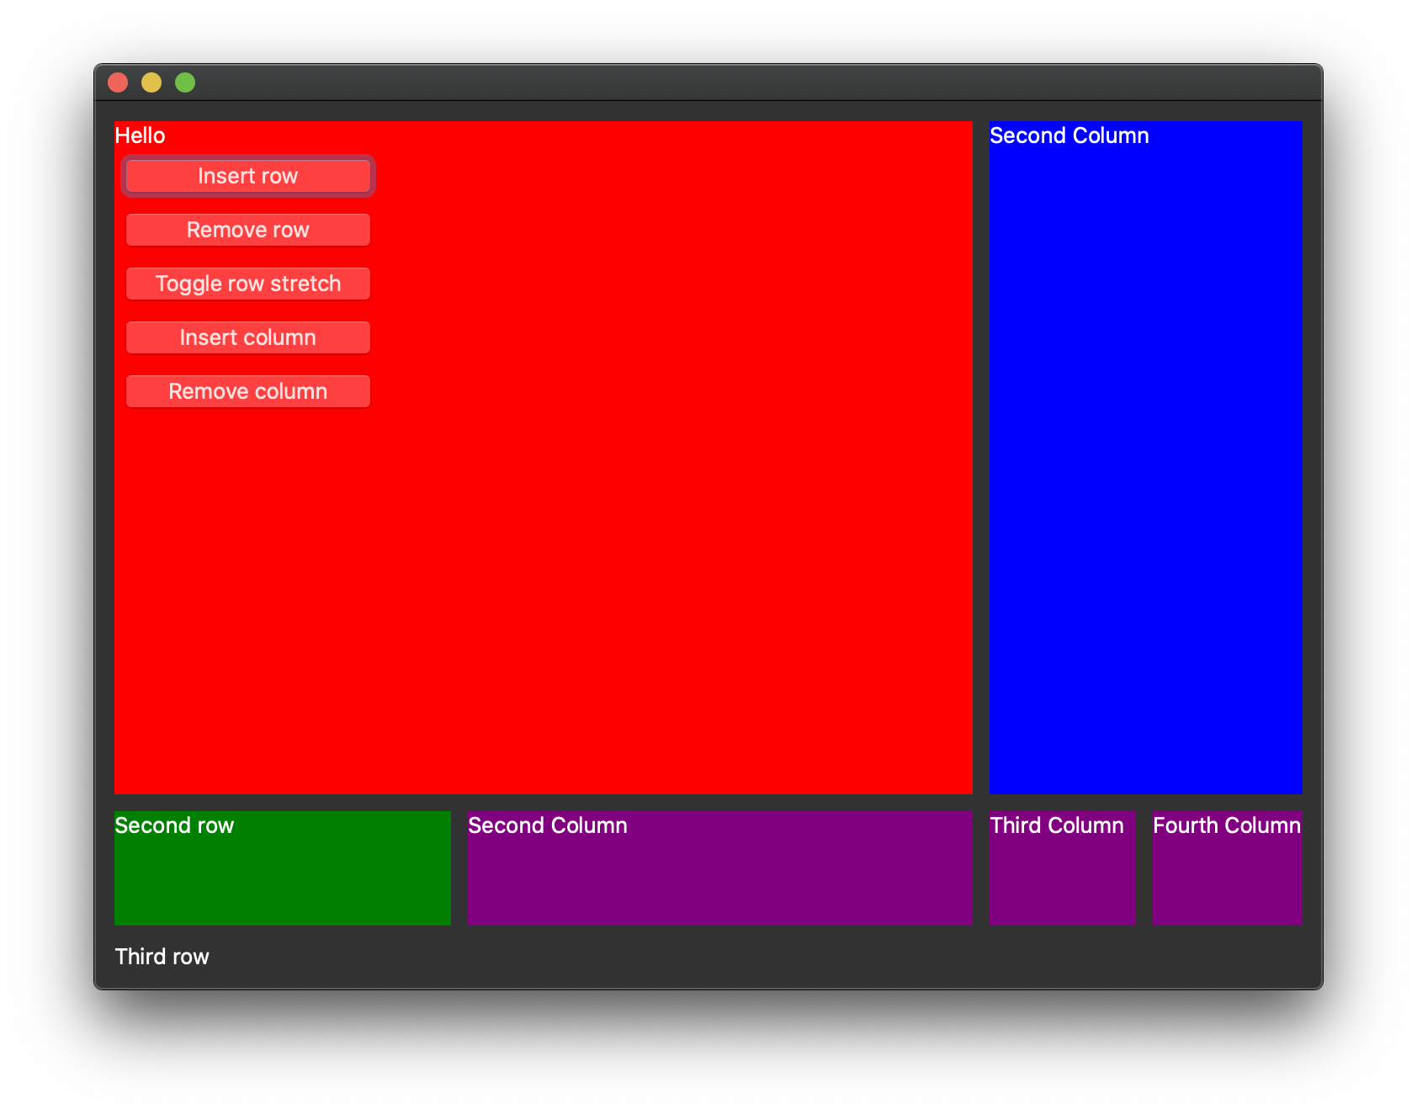Click the Remove column button

(248, 391)
